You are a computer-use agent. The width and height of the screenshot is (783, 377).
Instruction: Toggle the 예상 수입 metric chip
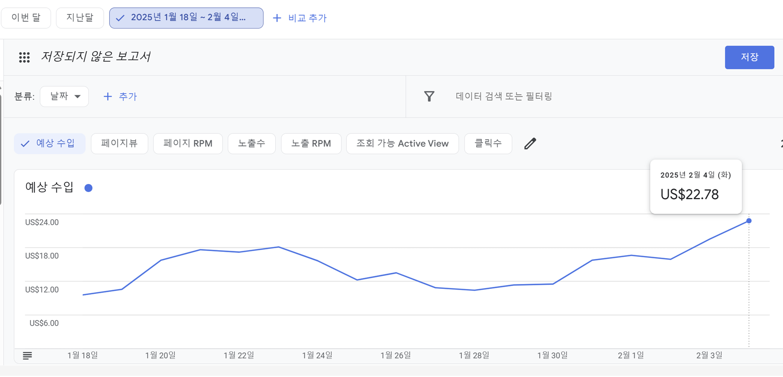[x=49, y=144]
